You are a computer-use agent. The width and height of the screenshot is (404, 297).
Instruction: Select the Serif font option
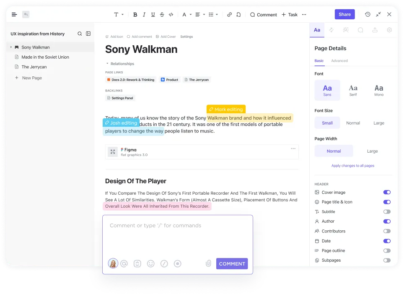coord(353,90)
